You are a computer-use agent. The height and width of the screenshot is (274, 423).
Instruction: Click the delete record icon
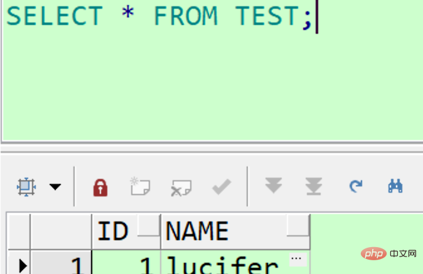click(x=181, y=188)
